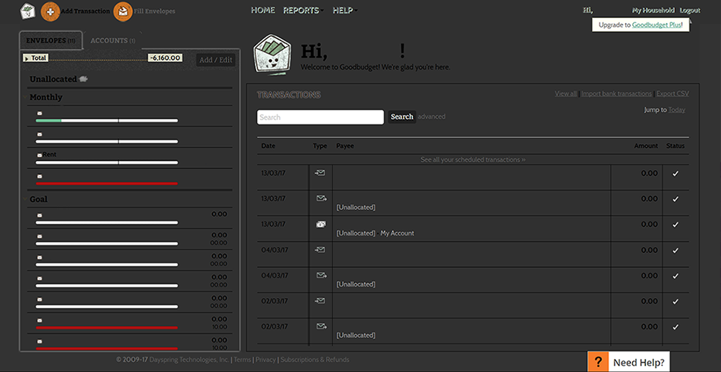Image resolution: width=721 pixels, height=372 pixels.
Task: Click the Export CSV link
Action: coord(673,94)
